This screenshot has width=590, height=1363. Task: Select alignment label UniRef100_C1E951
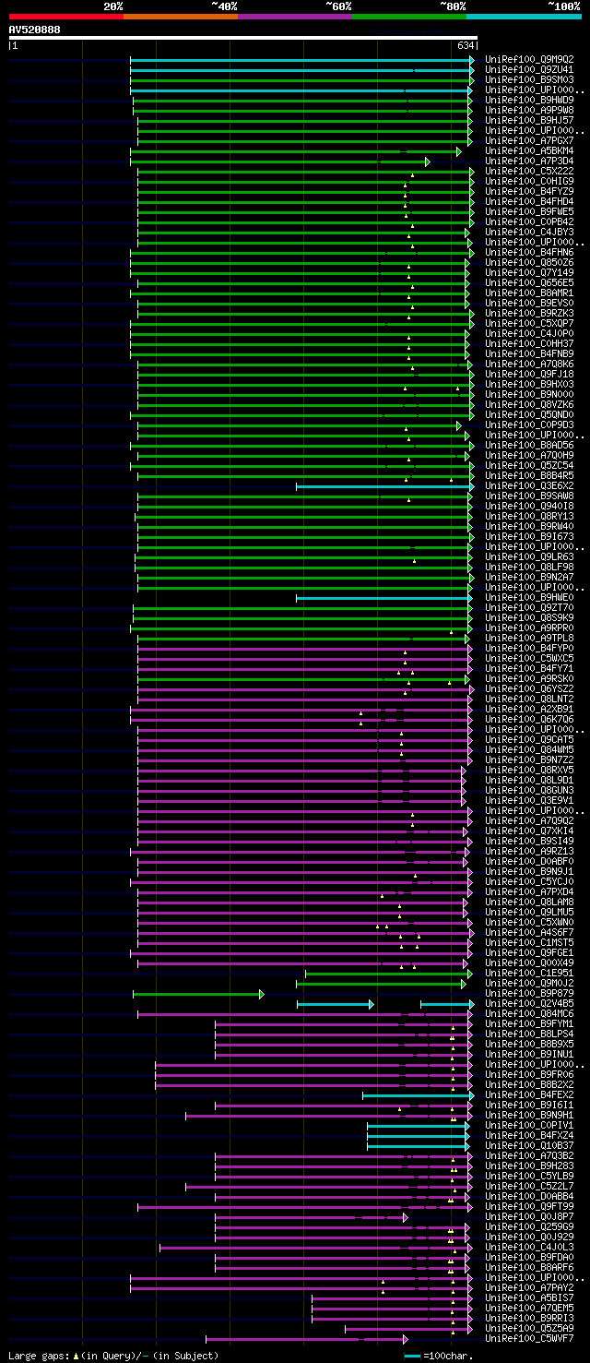529,974
